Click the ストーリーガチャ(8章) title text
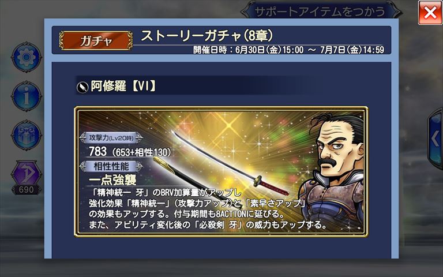 pyautogui.click(x=207, y=36)
